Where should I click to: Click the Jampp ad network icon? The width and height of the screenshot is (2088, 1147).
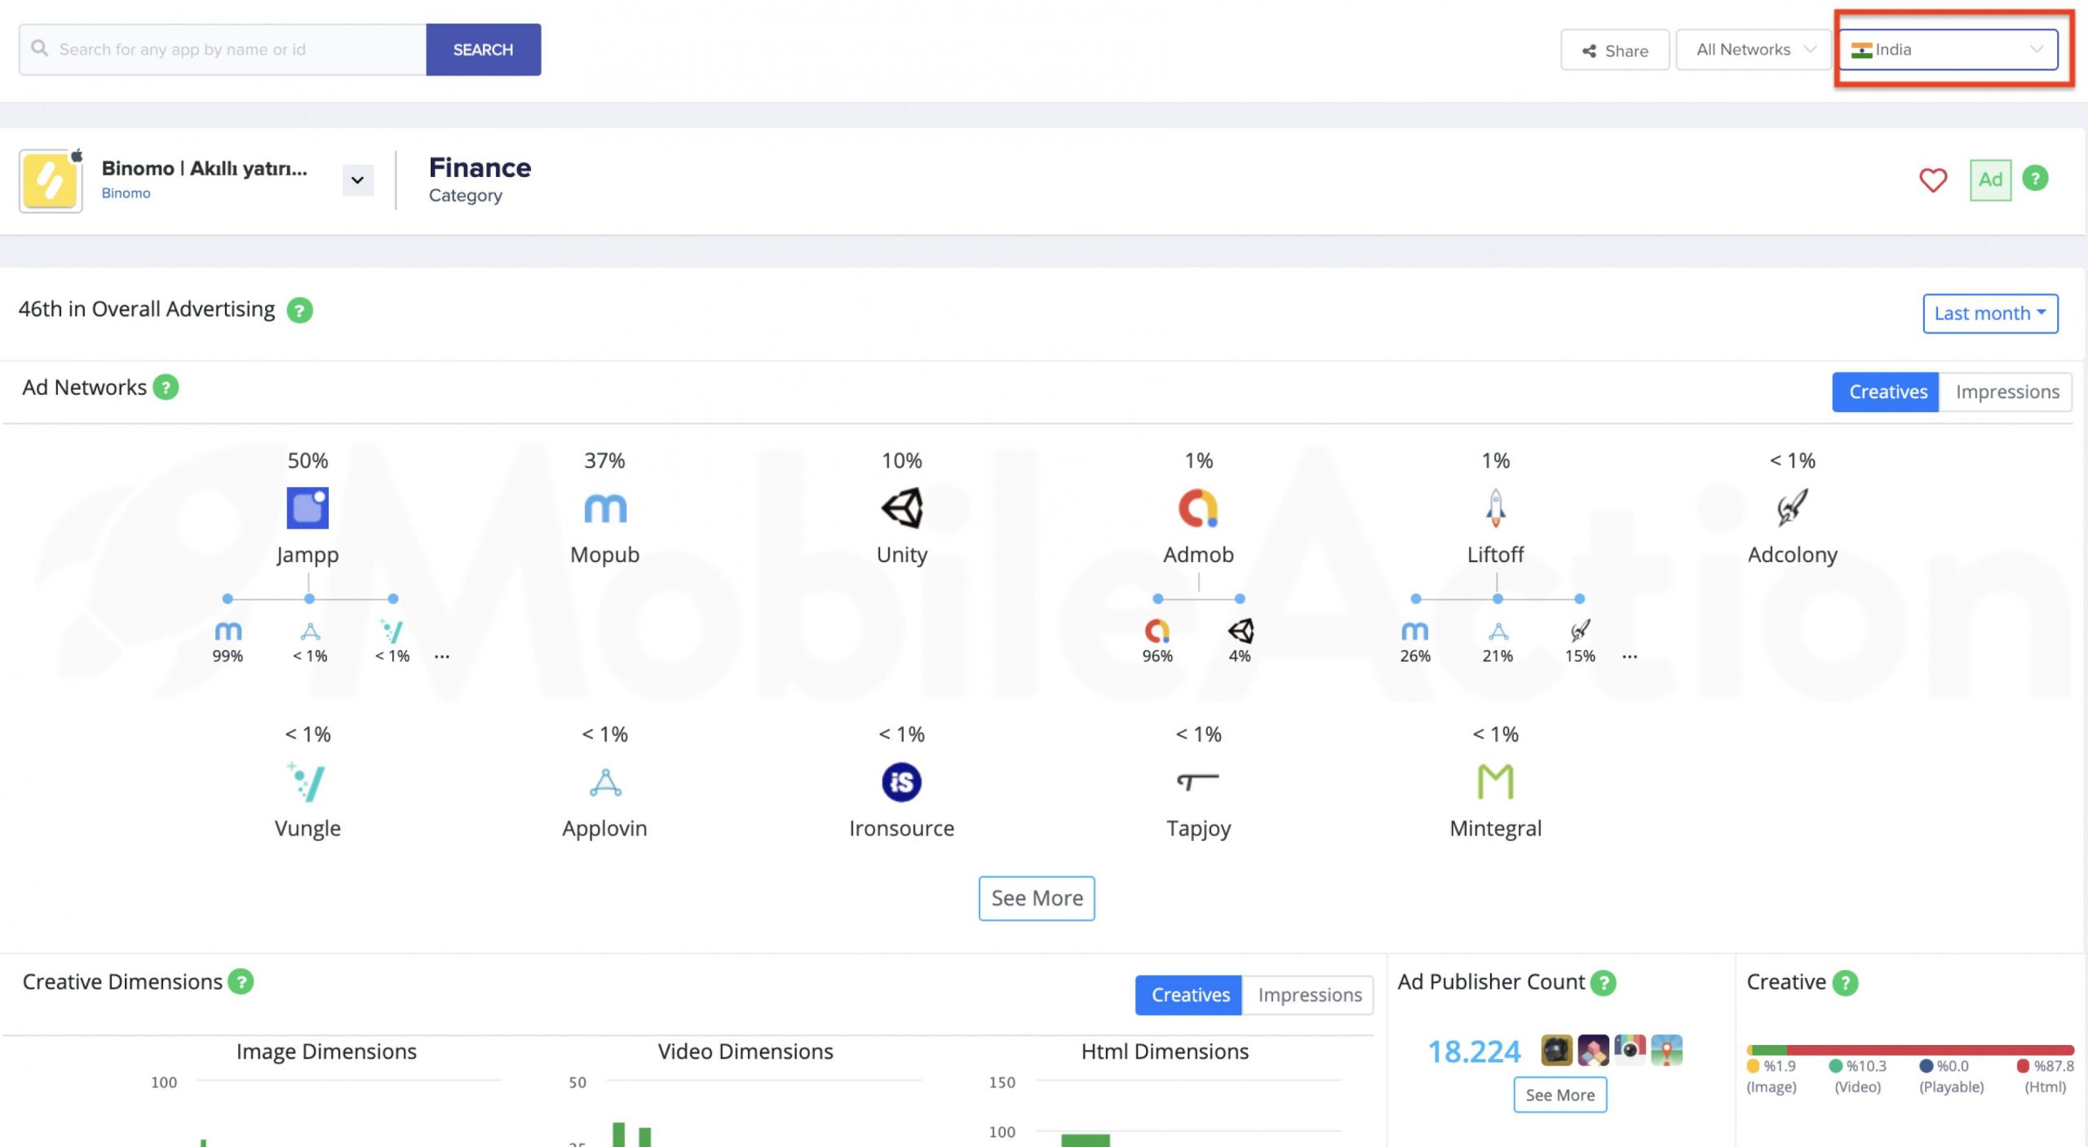coord(307,507)
